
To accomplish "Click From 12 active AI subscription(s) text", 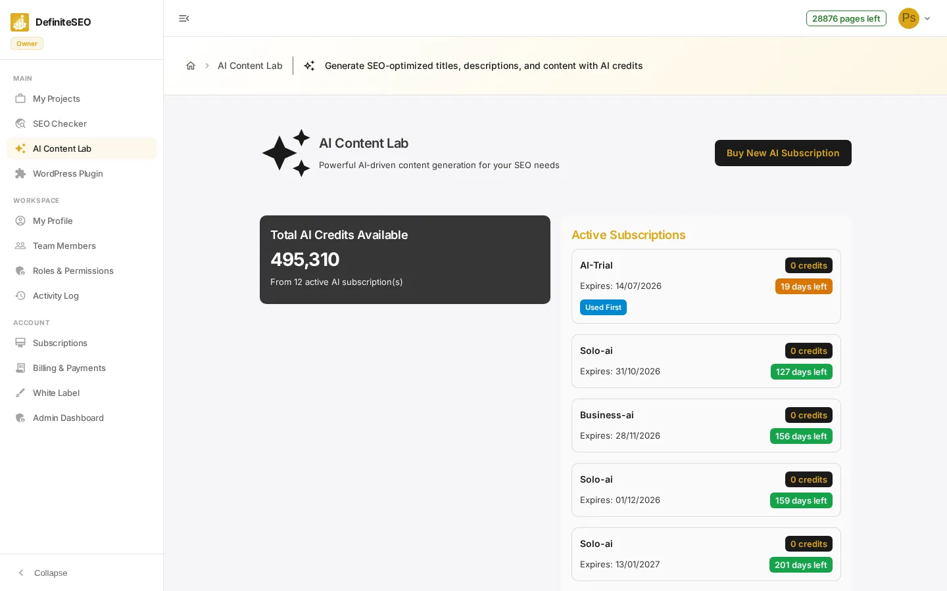I will tap(337, 282).
